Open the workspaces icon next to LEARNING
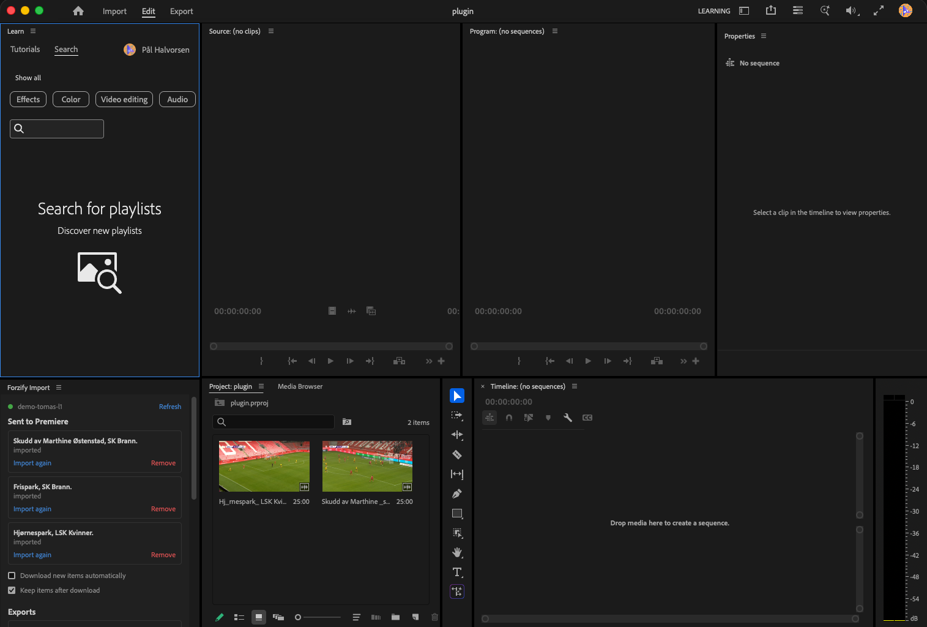The width and height of the screenshot is (927, 627). click(744, 11)
